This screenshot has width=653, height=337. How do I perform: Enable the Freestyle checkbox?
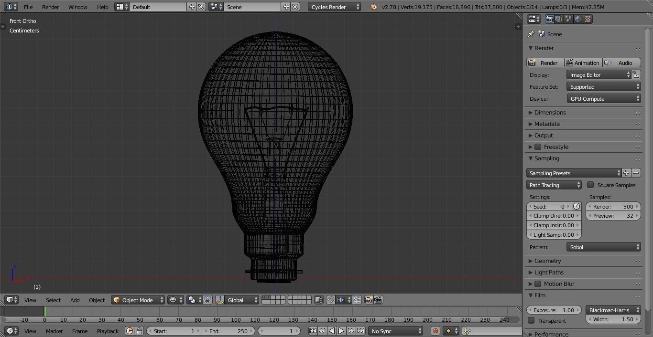coord(538,147)
